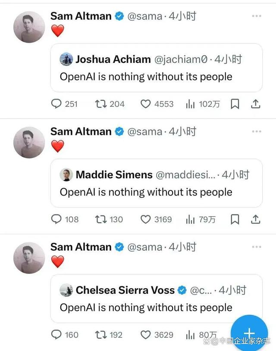Like the post with 4553 likes
Viewport: 276px width, 351px height.
pyautogui.click(x=146, y=104)
